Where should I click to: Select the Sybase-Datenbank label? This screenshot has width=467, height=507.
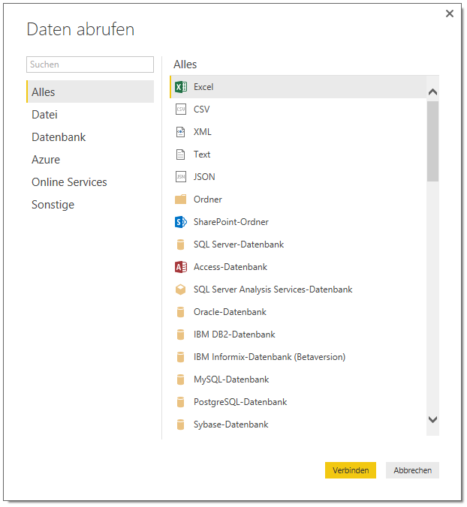(231, 424)
